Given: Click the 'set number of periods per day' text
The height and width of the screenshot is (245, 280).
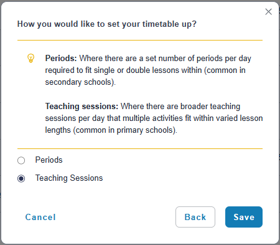Looking at the screenshot, I should [198, 59].
